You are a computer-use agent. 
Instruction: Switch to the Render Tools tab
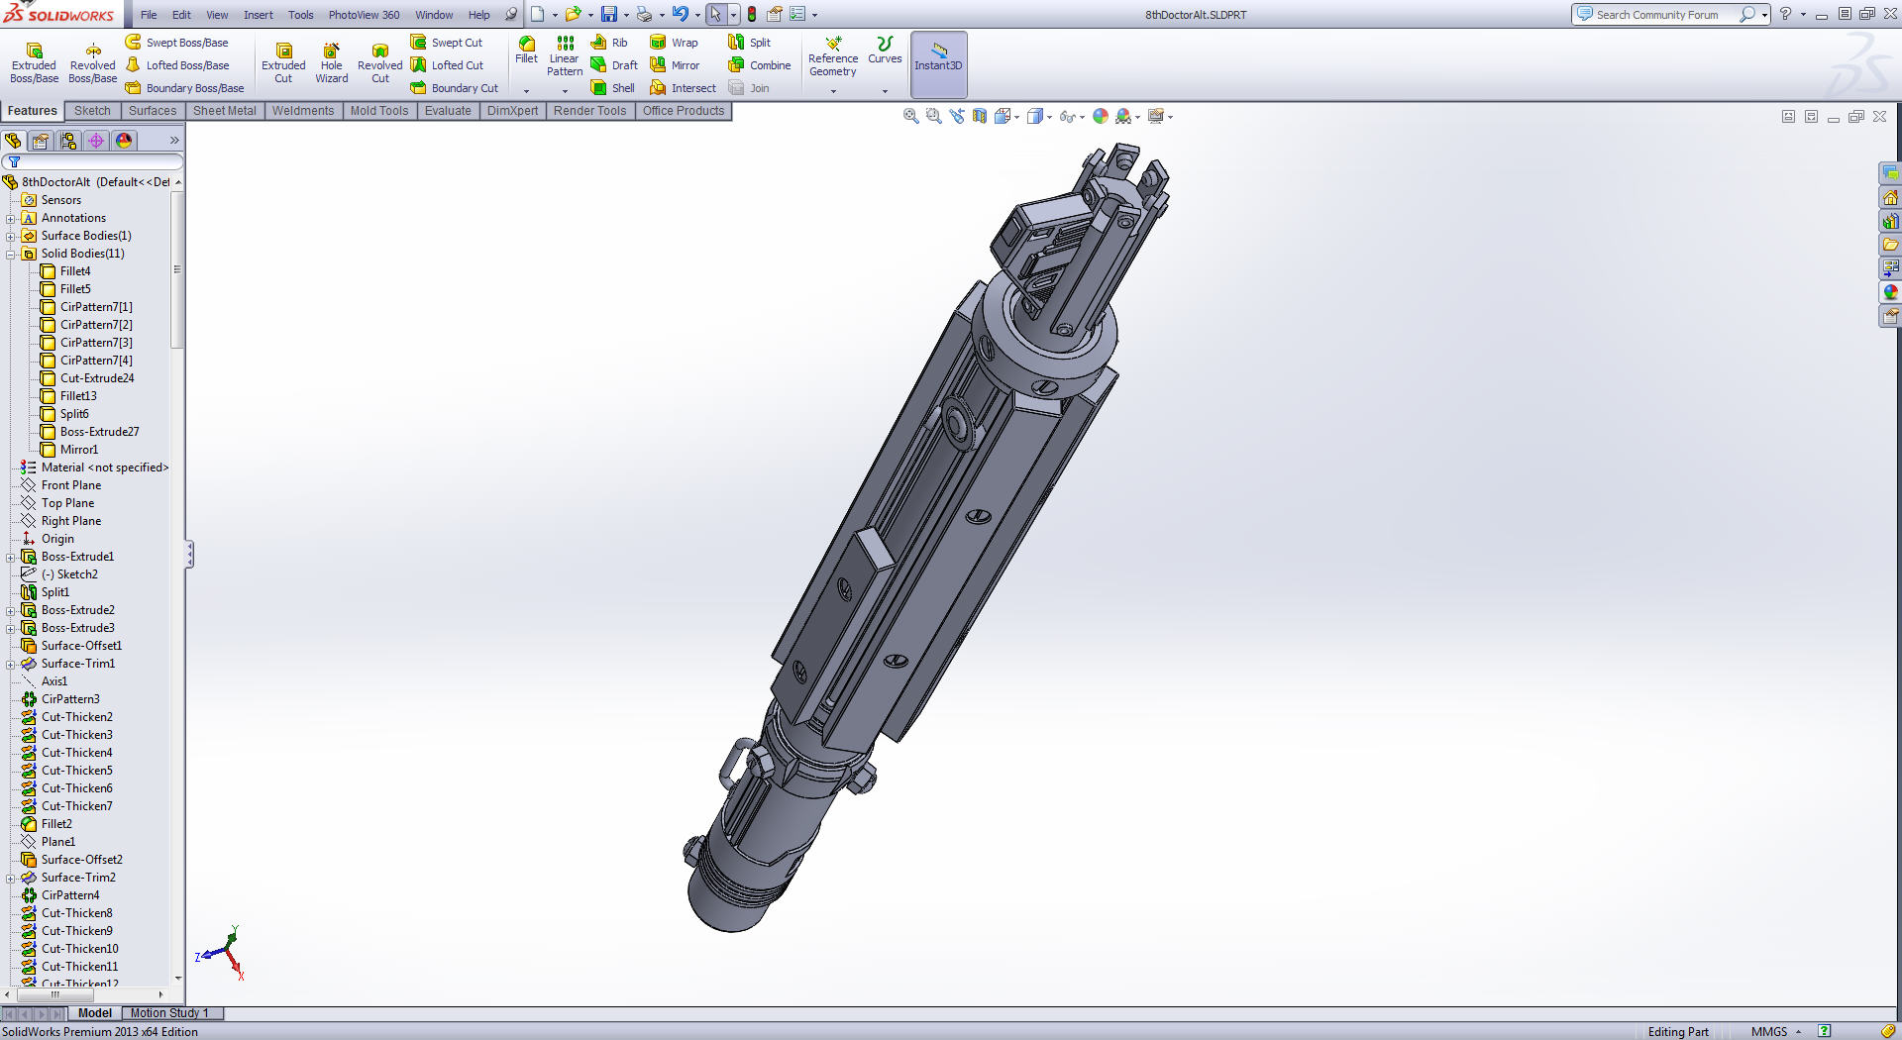589,111
